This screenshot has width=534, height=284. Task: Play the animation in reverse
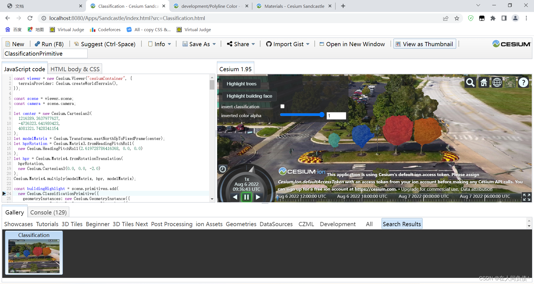235,197
